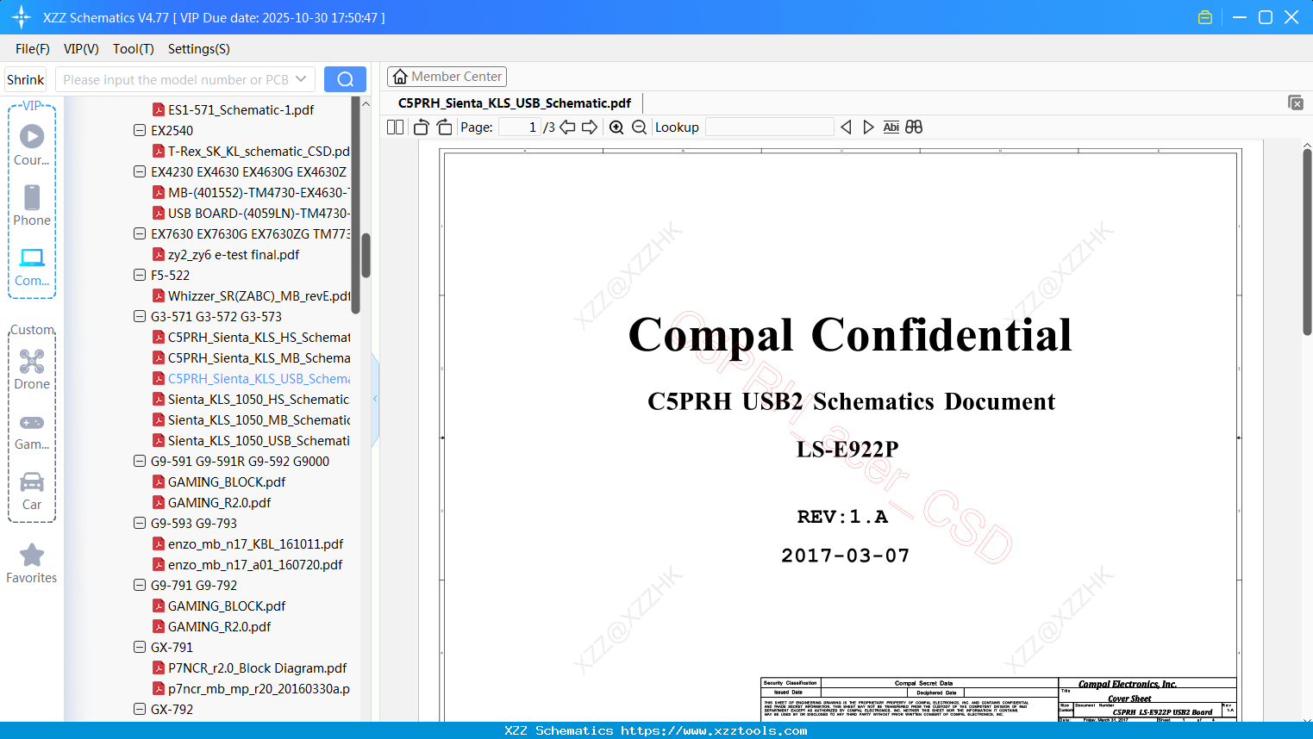Image resolution: width=1313 pixels, height=739 pixels.
Task: Open the File(F) menu
Action: [33, 49]
